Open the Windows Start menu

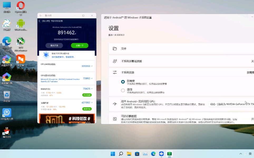pos(113,154)
